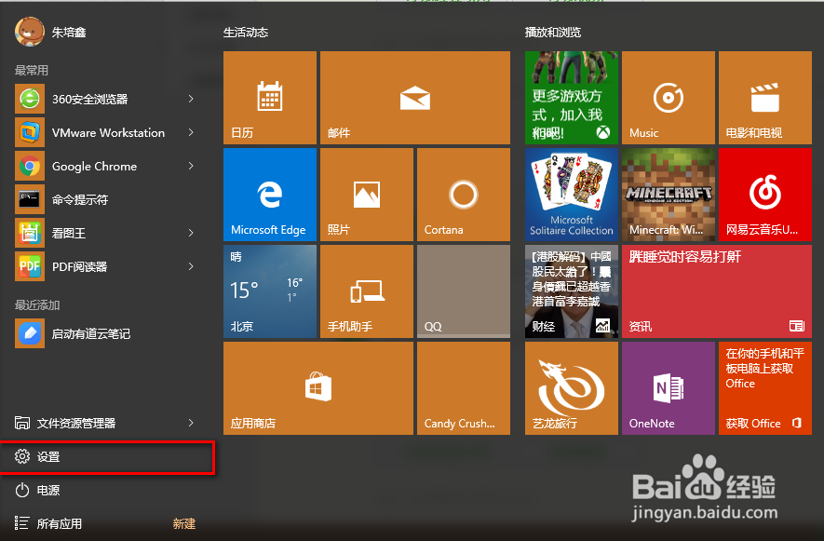The width and height of the screenshot is (824, 541).
Task: Open 设置 settings
Action: click(x=107, y=457)
